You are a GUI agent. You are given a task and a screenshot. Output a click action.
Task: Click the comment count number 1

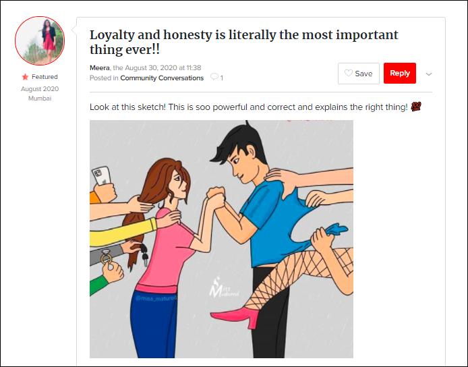tap(221, 78)
